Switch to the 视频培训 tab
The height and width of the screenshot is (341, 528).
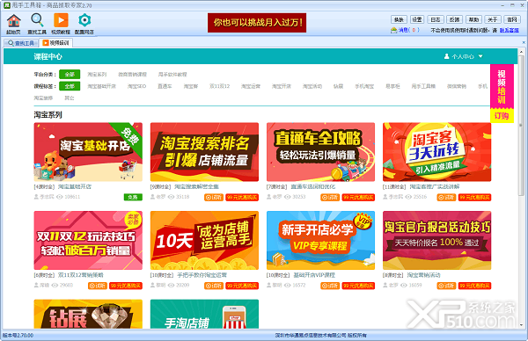point(56,43)
